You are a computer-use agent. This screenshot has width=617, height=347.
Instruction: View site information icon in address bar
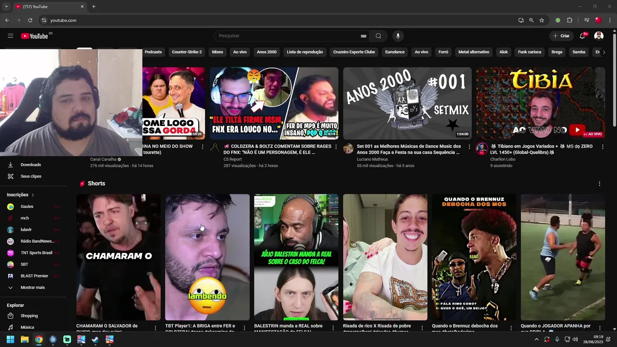pyautogui.click(x=44, y=20)
